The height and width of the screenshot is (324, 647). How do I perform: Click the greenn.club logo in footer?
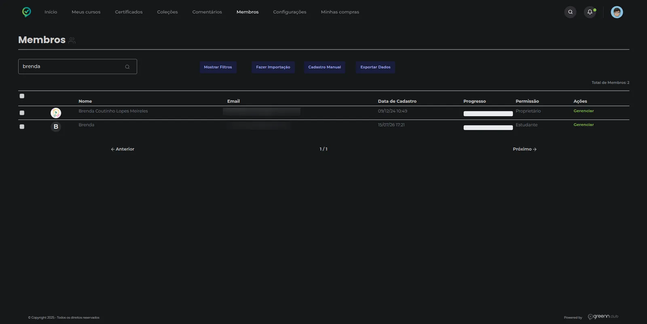point(603,317)
